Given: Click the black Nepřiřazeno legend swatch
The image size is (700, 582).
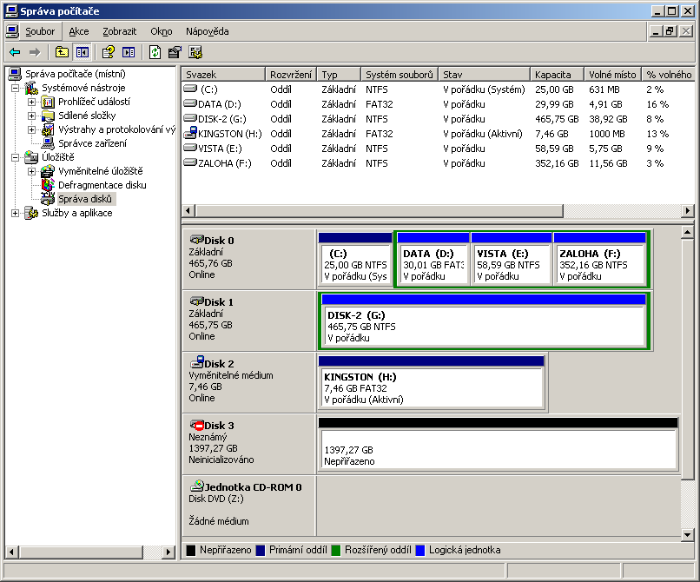Looking at the screenshot, I should point(191,550).
